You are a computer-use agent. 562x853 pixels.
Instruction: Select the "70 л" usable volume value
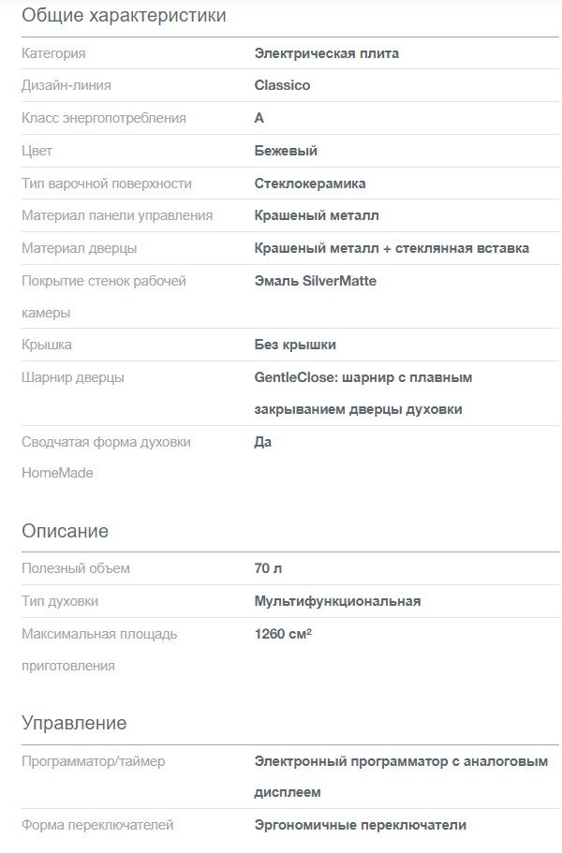point(268,568)
